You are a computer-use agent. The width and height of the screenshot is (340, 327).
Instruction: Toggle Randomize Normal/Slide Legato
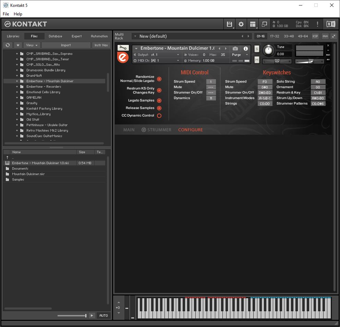159,79
